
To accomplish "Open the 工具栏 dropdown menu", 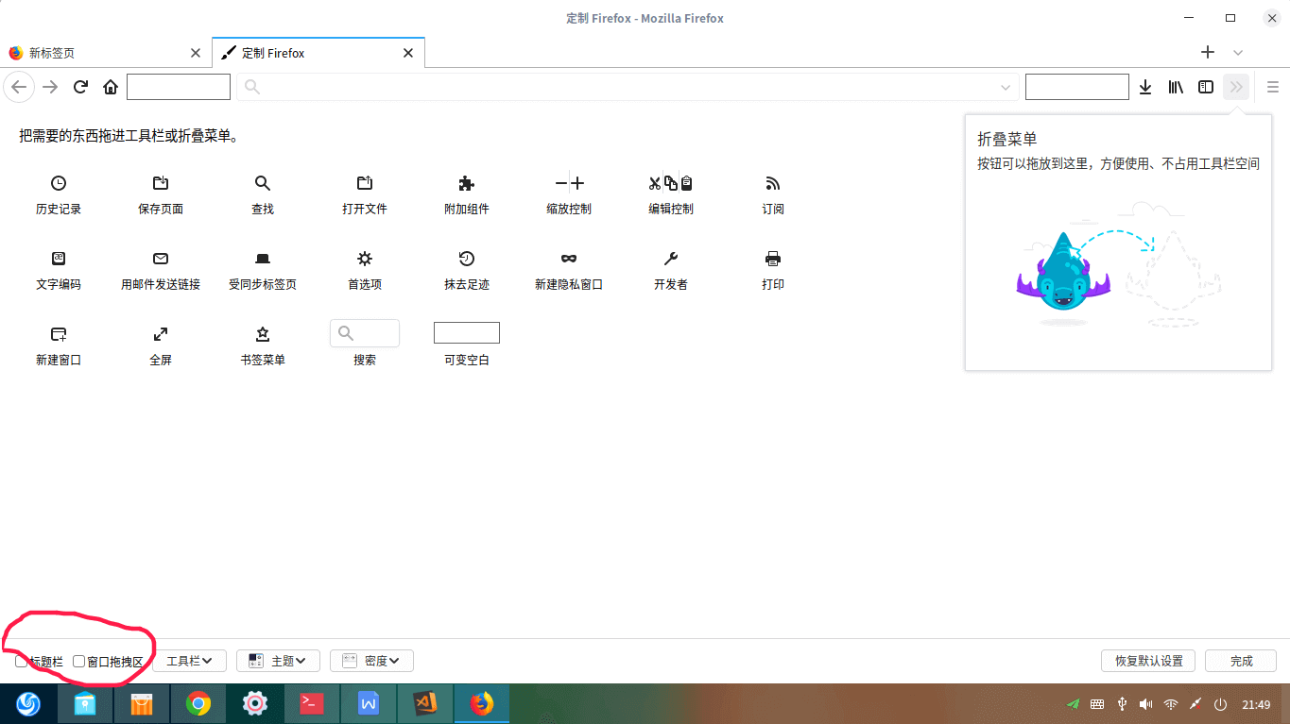I will point(189,661).
